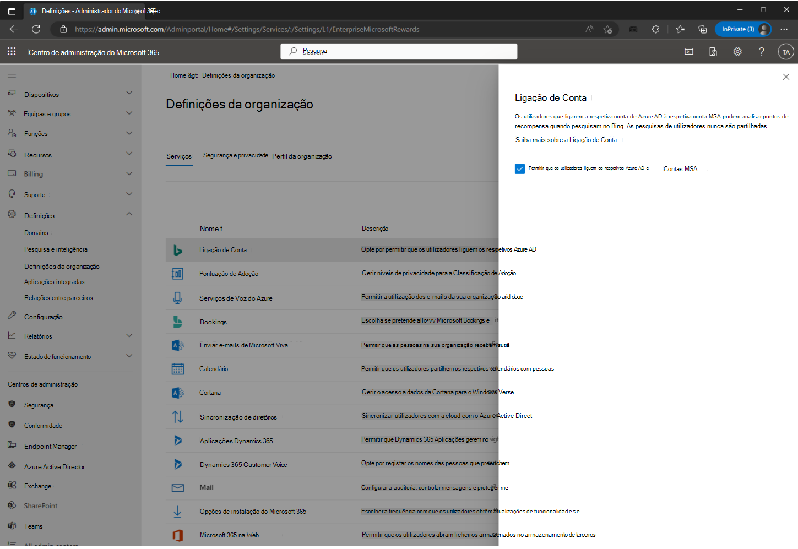Open the browser settings ellipsis menu
Image resolution: width=798 pixels, height=549 pixels.
pos(784,29)
